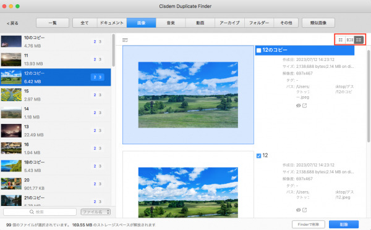Reveal 12のコピー in Finder icon
This screenshot has height=230, width=371.
pos(304,105)
